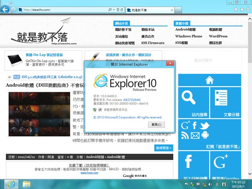The image size is (252, 189).
Task: Click the refresh icon in address bar
Action: (x=122, y=9)
